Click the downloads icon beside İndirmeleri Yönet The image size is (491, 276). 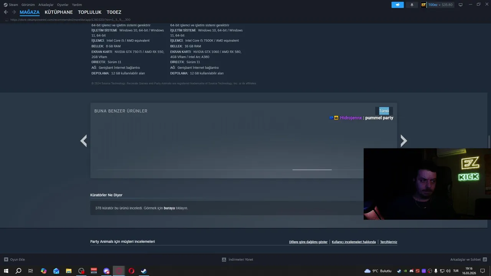click(224, 260)
